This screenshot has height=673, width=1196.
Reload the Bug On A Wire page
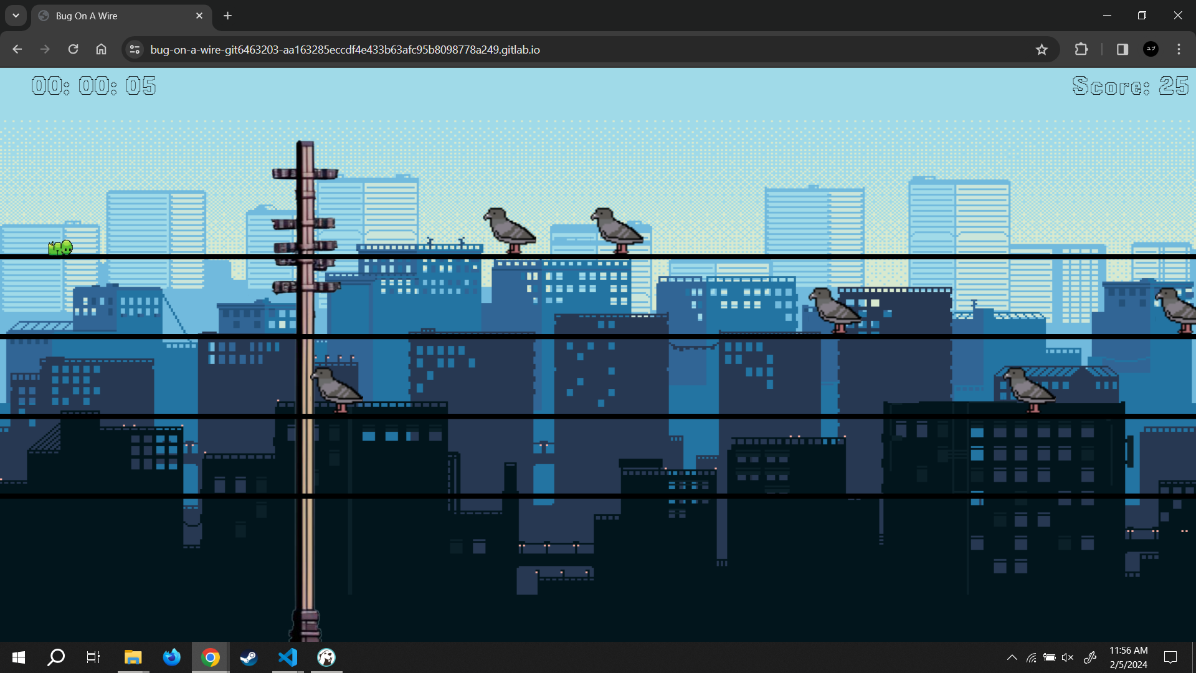click(x=73, y=49)
